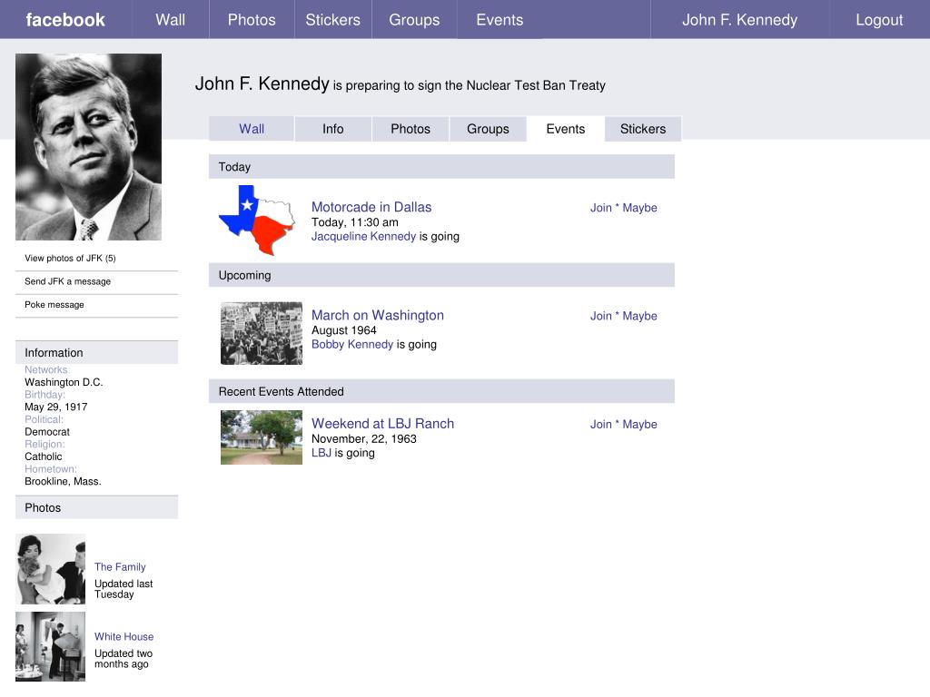Click the Texas flag map event image

pyautogui.click(x=257, y=220)
